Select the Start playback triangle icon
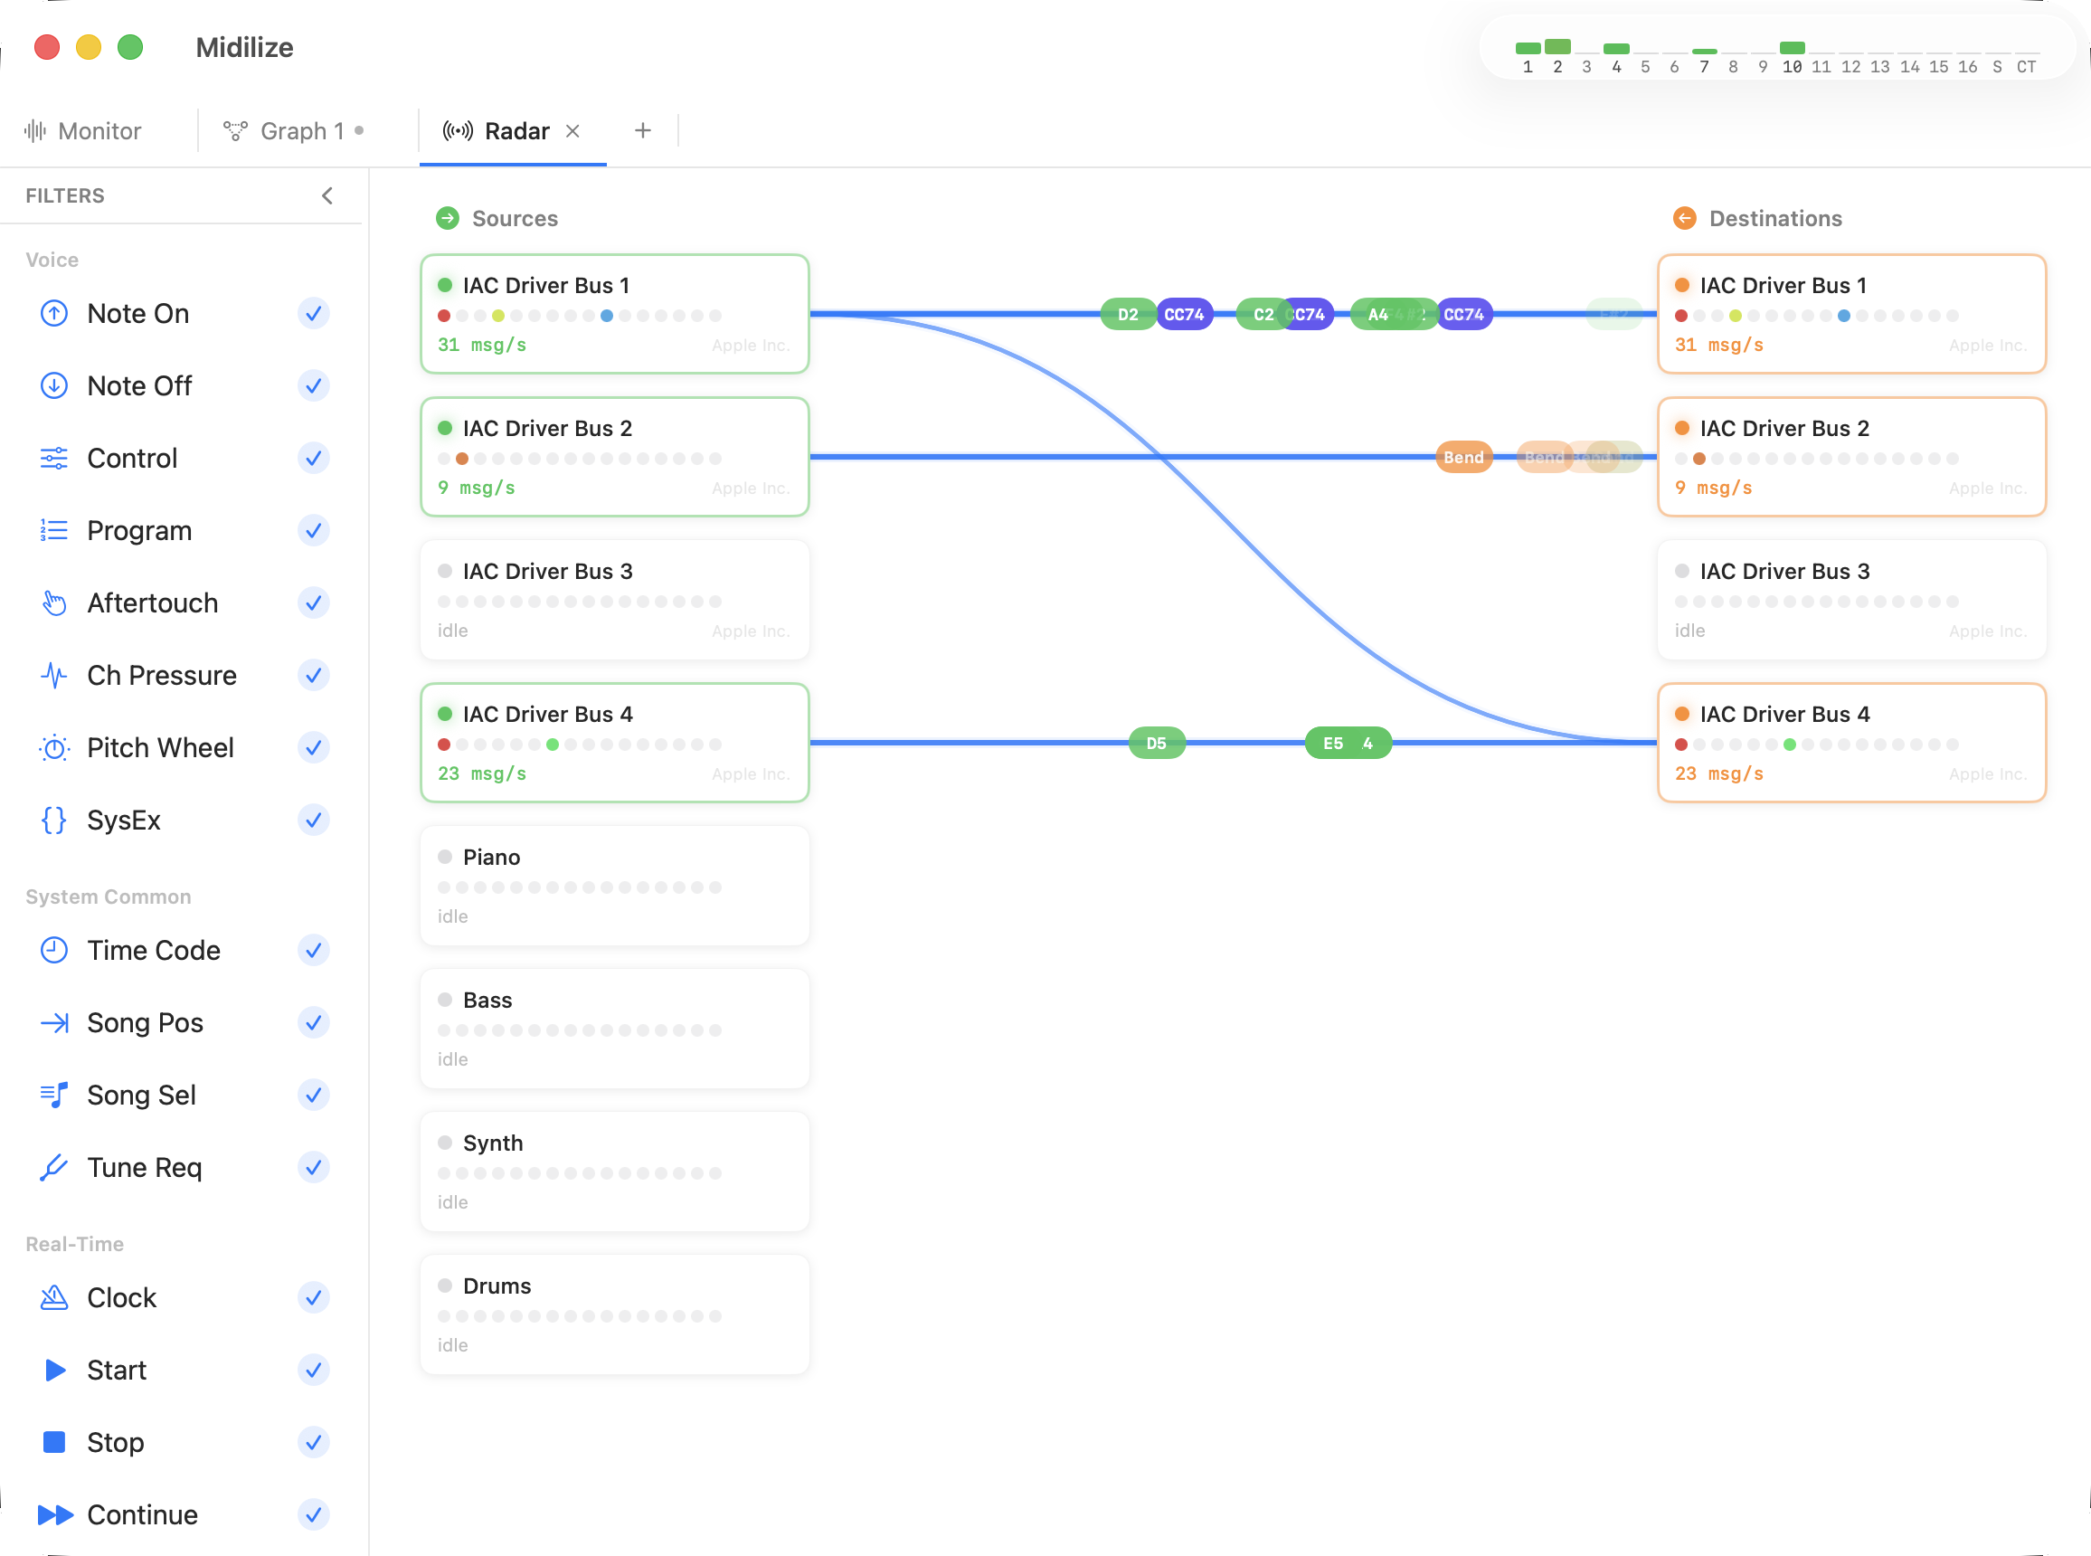2091x1556 pixels. point(53,1370)
